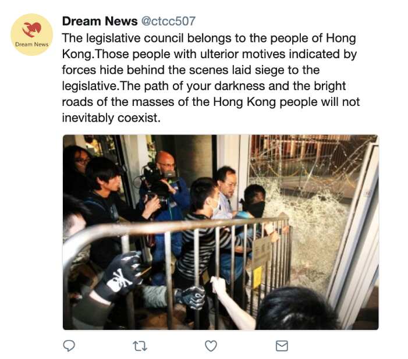Screen dimensions: 408x359
Task: Open the attached protest photo
Action: pyautogui.click(x=220, y=232)
